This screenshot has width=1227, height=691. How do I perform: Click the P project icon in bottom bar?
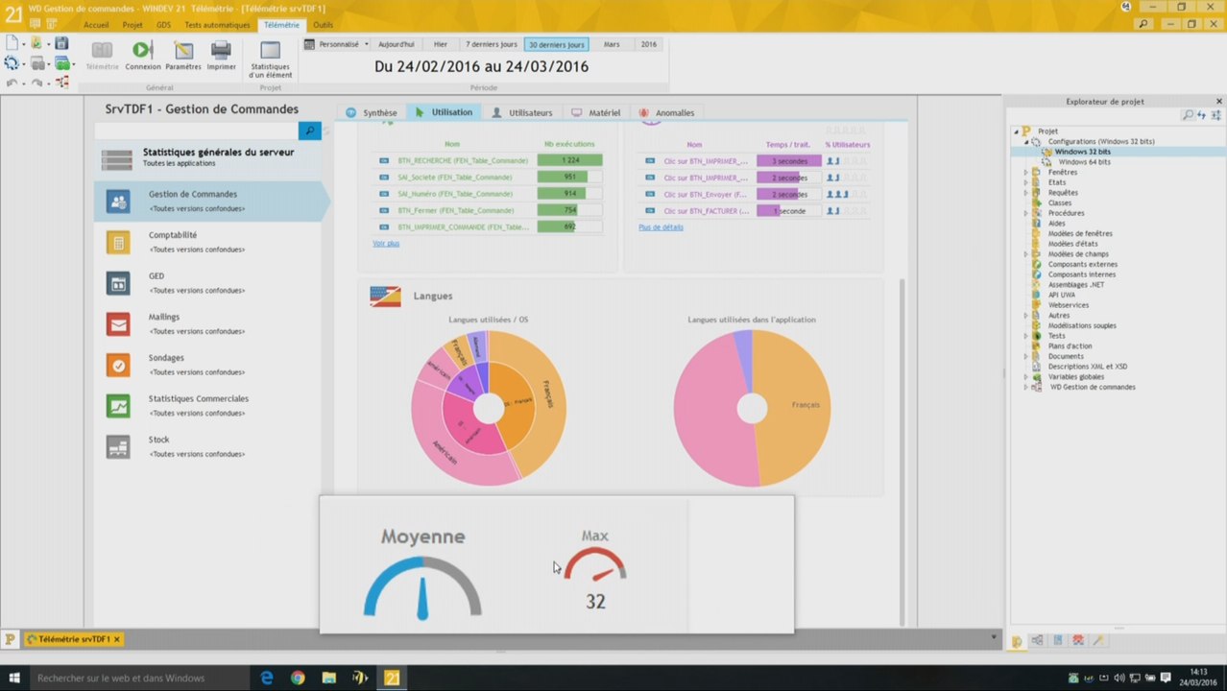click(11, 638)
